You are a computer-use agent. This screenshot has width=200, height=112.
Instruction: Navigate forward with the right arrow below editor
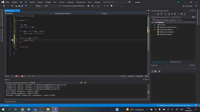pos(33,76)
